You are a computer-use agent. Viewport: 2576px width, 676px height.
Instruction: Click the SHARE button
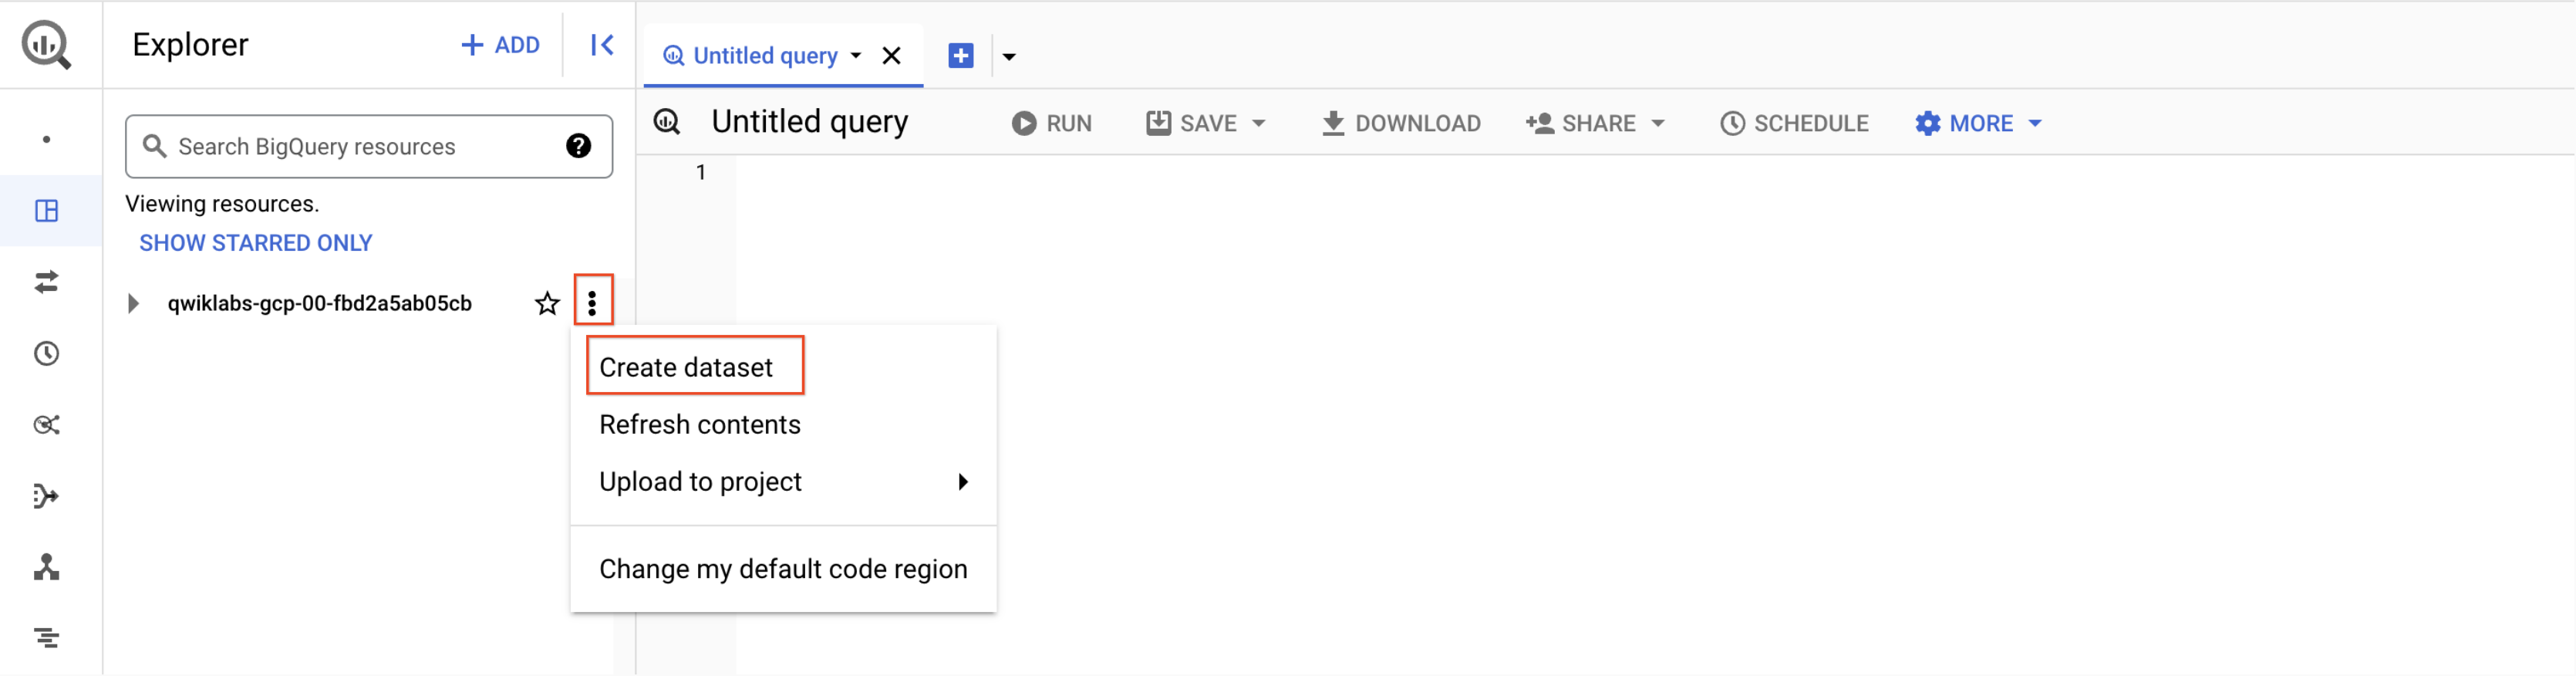(1581, 123)
